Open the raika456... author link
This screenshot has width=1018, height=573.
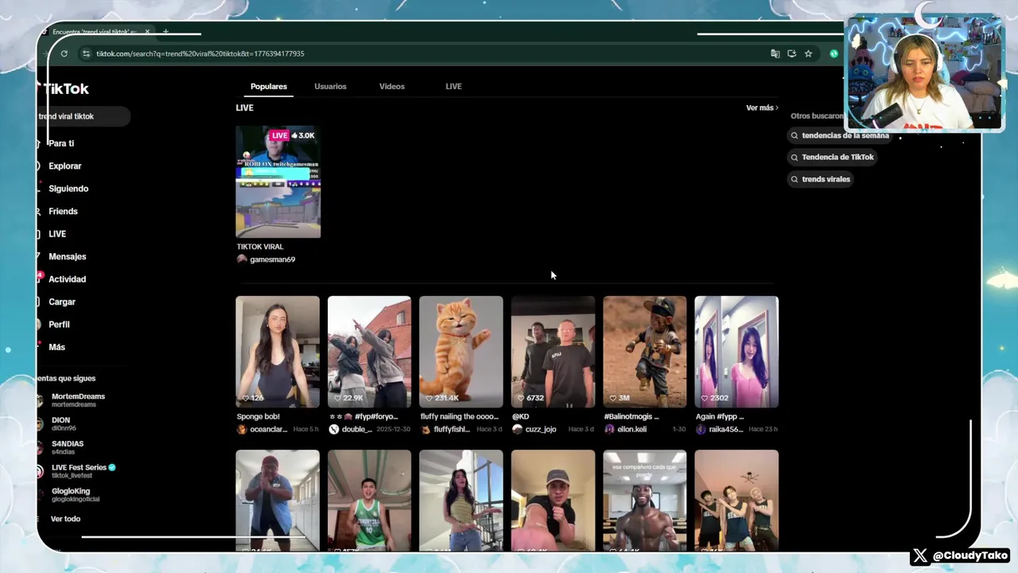click(x=725, y=430)
